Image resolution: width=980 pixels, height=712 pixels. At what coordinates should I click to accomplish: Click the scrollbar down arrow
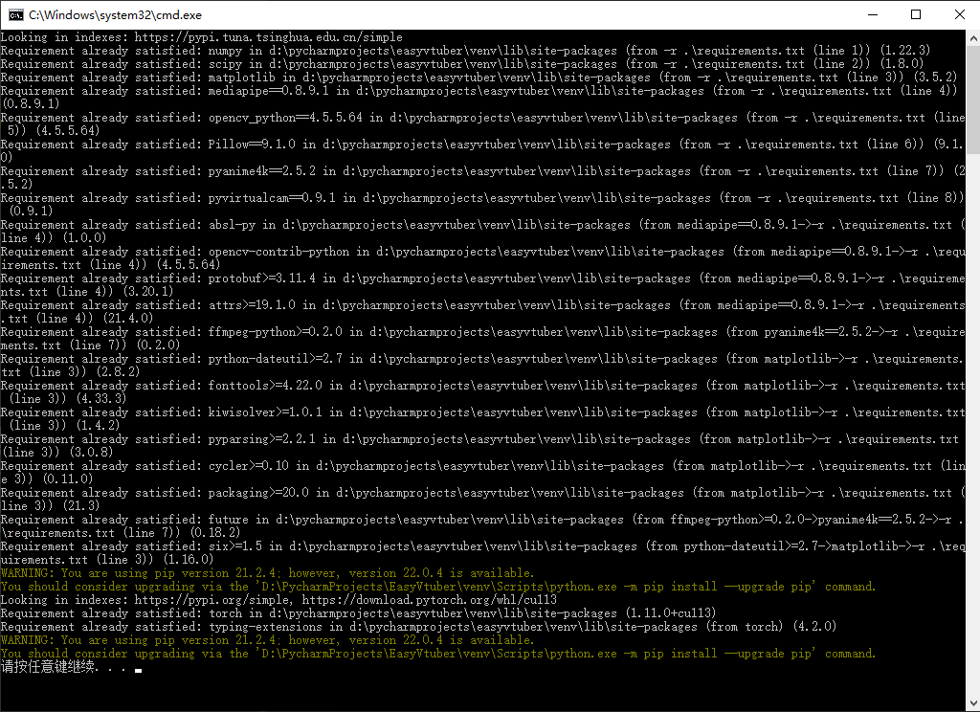tap(973, 703)
